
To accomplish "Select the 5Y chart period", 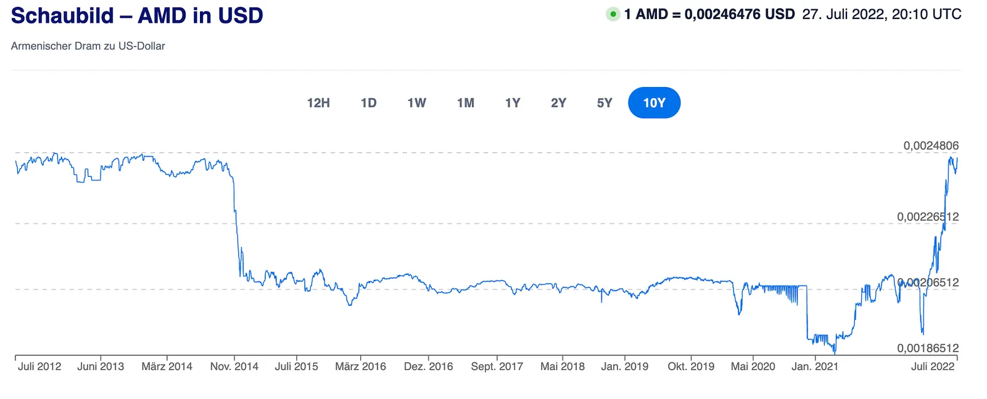I will pos(605,103).
